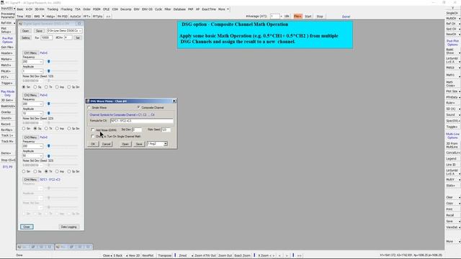
Task: Click OK in DSG Wave Menu dialog
Action: tap(93, 144)
